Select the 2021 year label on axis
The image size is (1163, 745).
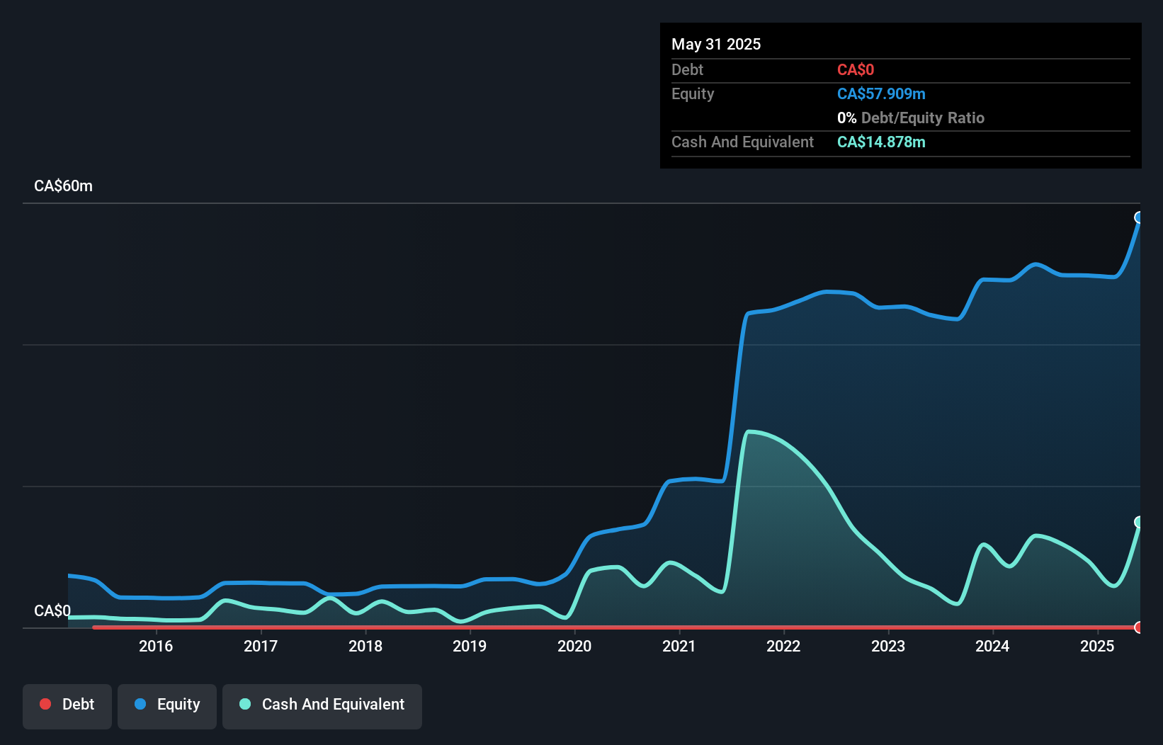point(679,647)
